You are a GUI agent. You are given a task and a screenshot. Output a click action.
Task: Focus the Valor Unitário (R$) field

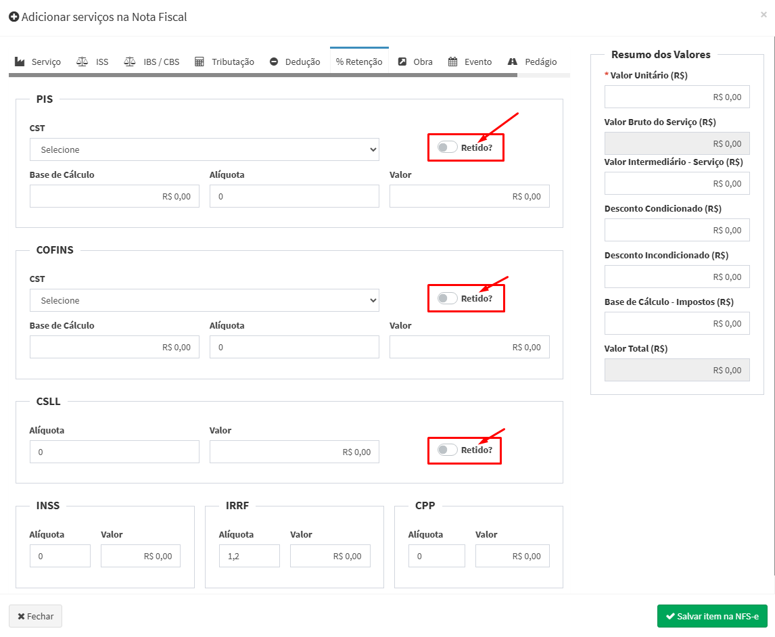click(x=677, y=97)
